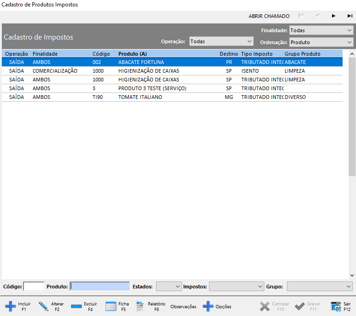Sort by Produto (A) column header
Image resolution: width=356 pixels, height=316 pixels.
pyautogui.click(x=133, y=54)
